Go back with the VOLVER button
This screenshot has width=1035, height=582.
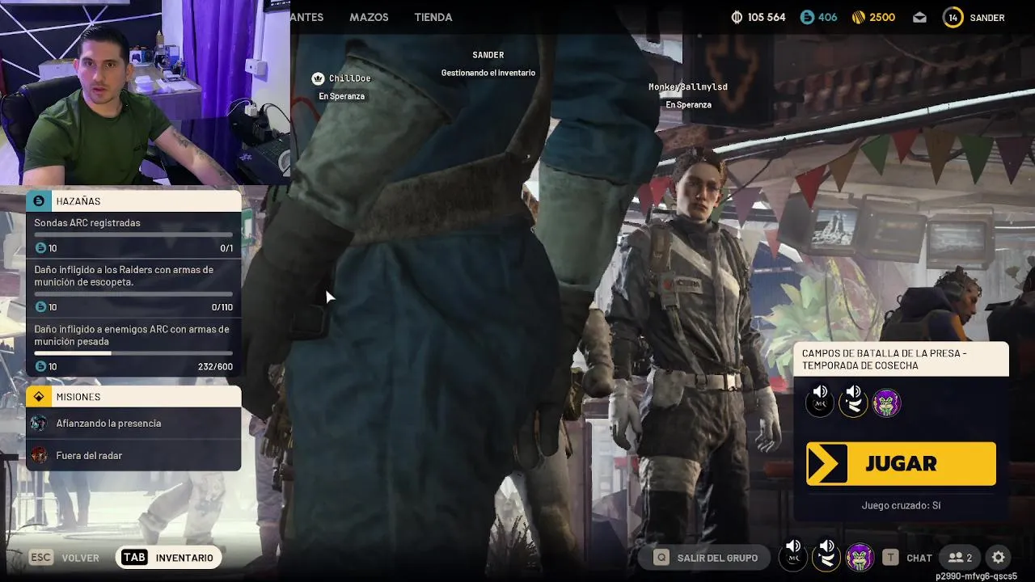[x=81, y=558]
